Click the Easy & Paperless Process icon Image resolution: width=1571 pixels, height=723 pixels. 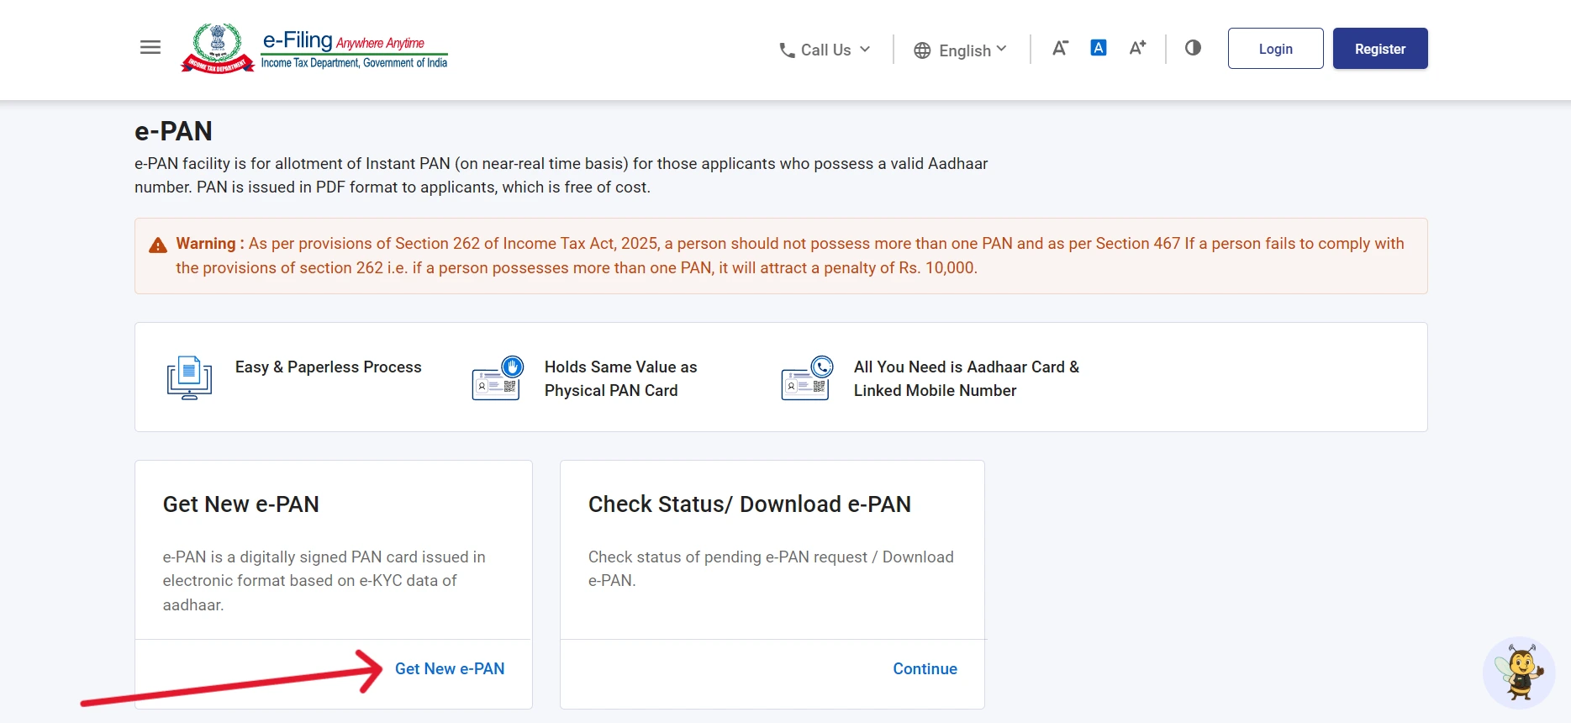(x=189, y=377)
